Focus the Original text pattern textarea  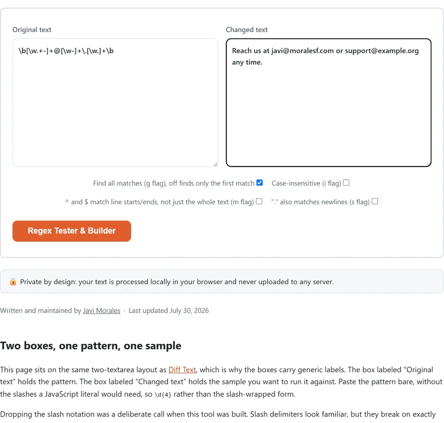coord(115,103)
